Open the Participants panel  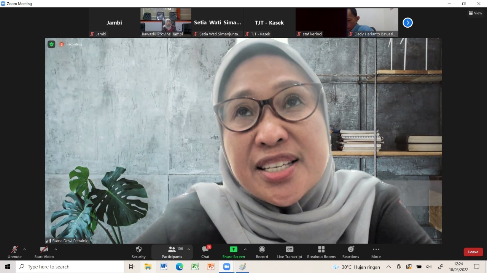pos(172,252)
